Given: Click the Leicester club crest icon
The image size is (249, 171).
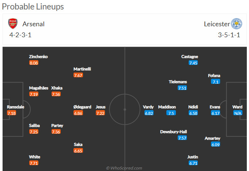Looking at the screenshot, I should 237,24.
